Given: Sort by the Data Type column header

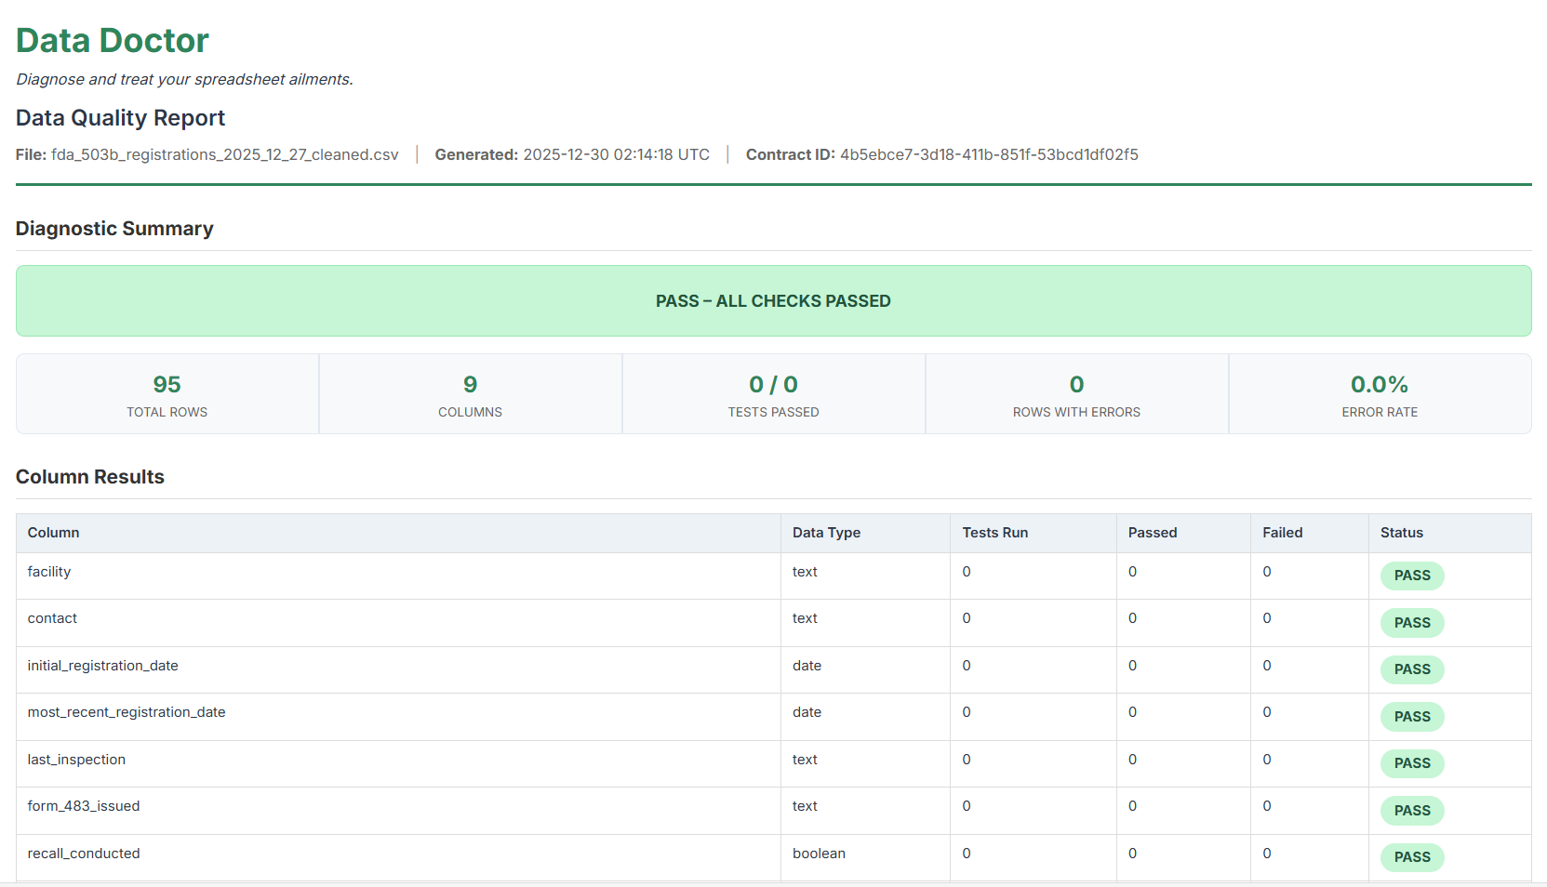Looking at the screenshot, I should coord(826,533).
